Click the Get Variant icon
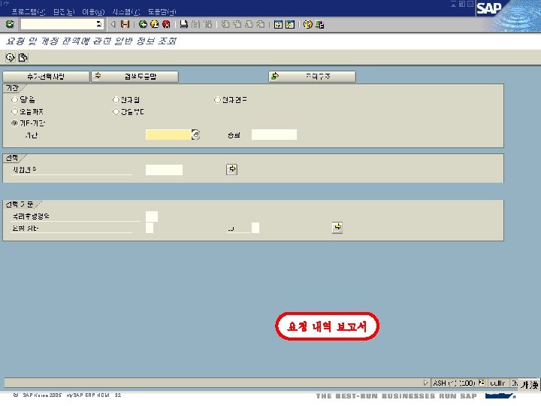 pos(23,57)
